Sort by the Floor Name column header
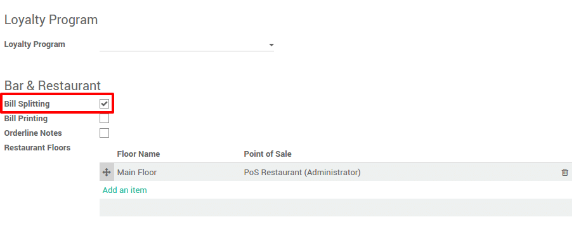 (x=138, y=154)
